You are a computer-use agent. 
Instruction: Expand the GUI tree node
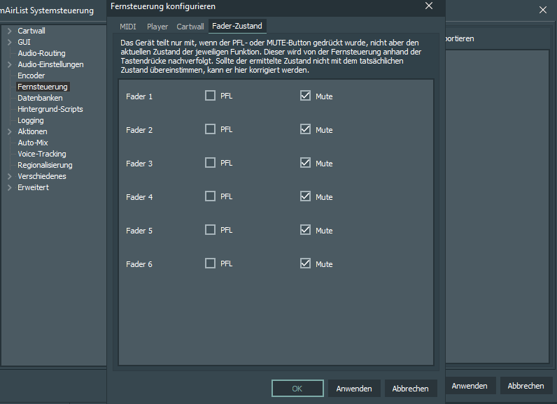click(9, 42)
